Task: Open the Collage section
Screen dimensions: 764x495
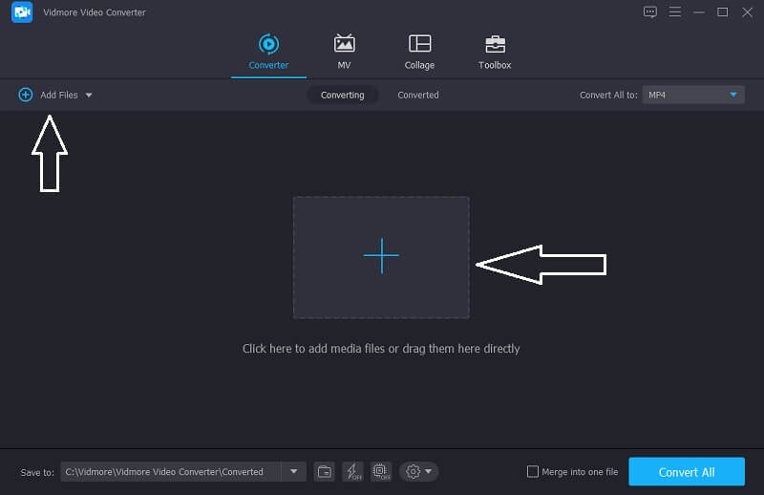Action: [x=419, y=52]
